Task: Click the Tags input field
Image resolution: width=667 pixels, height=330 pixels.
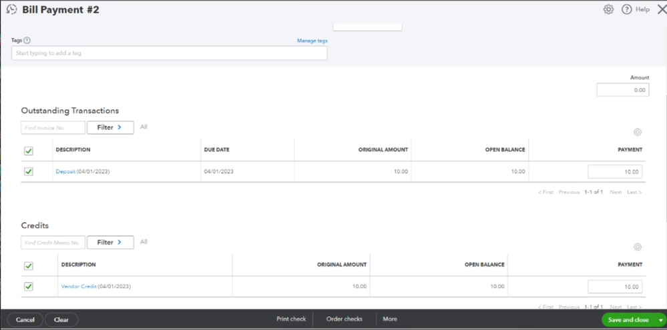Action: (170, 53)
